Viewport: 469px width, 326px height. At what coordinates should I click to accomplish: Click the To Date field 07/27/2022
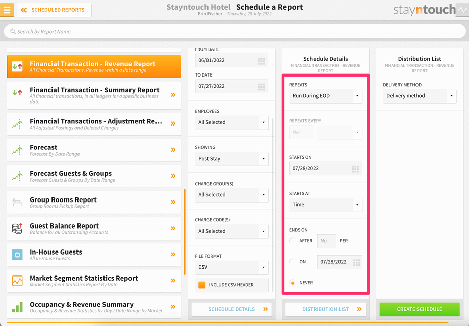[x=231, y=86]
